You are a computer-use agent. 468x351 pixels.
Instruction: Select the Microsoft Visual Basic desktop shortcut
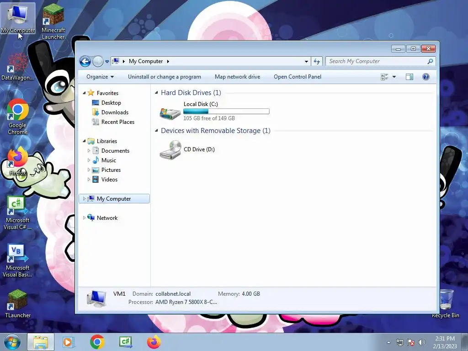click(18, 261)
